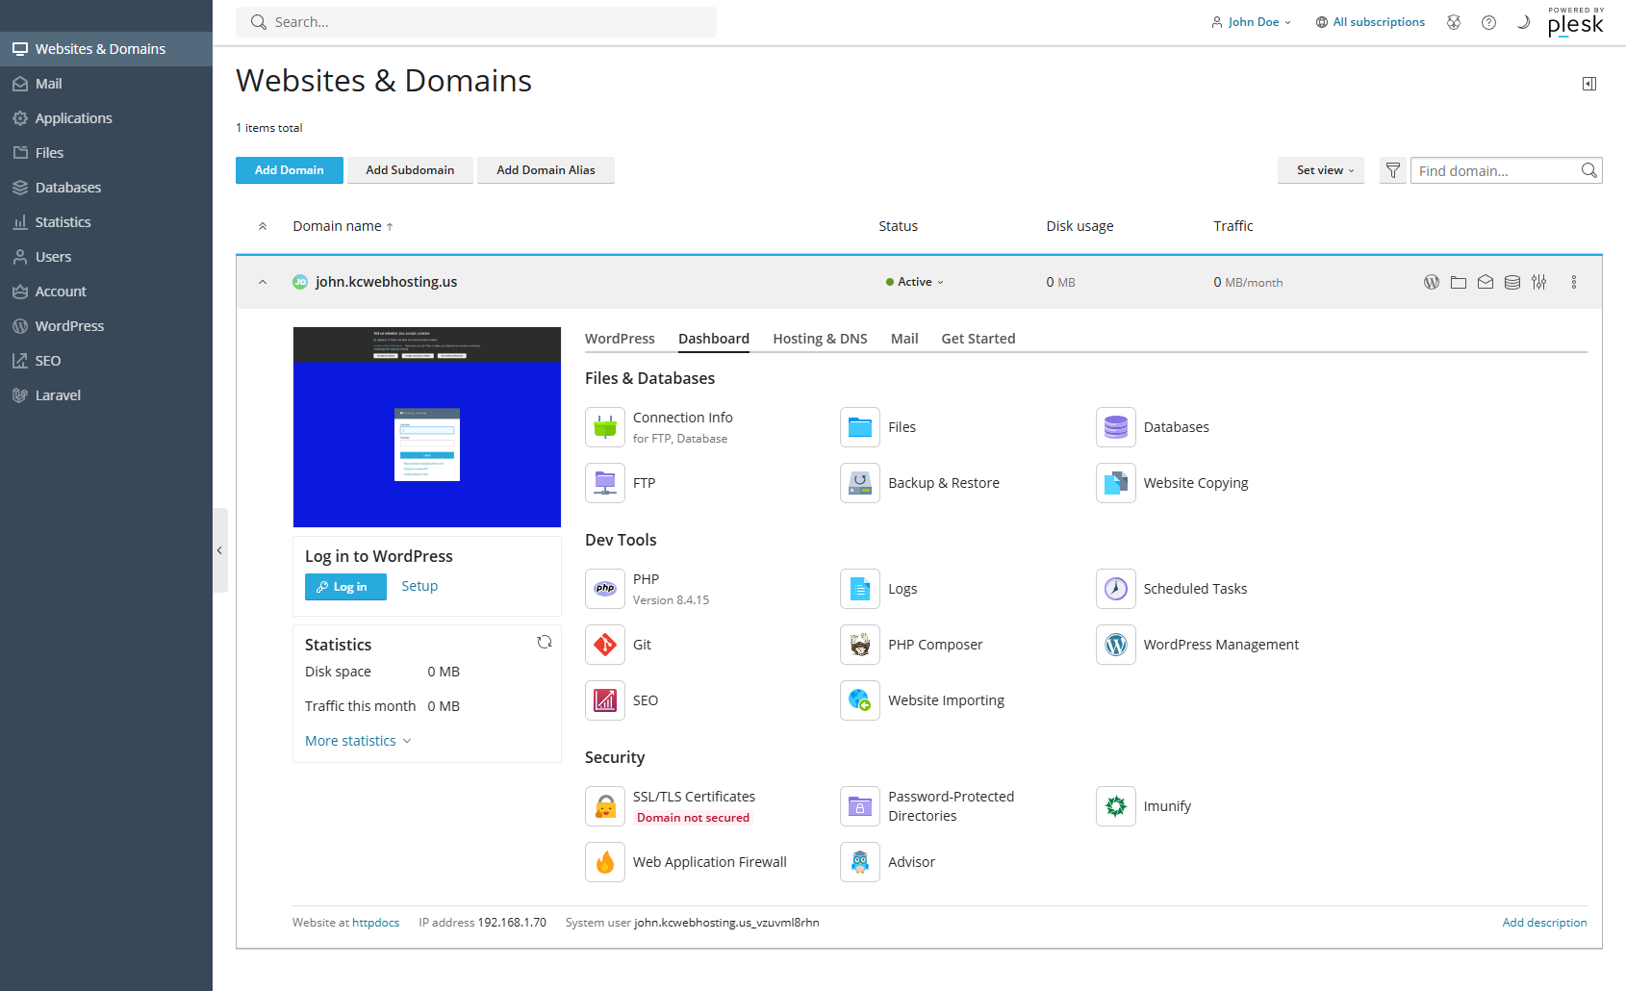Collapse the john.kcwebhosting.us domain card

[262, 282]
